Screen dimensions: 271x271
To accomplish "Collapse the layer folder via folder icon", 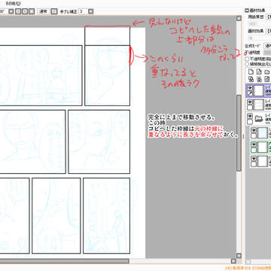I will pos(259,119).
